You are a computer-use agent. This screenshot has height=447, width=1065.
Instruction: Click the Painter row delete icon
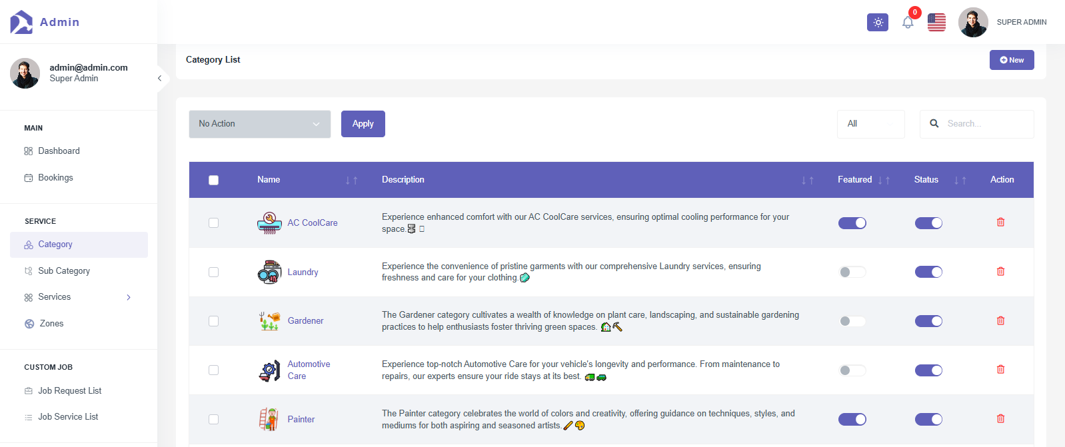coord(1000,419)
